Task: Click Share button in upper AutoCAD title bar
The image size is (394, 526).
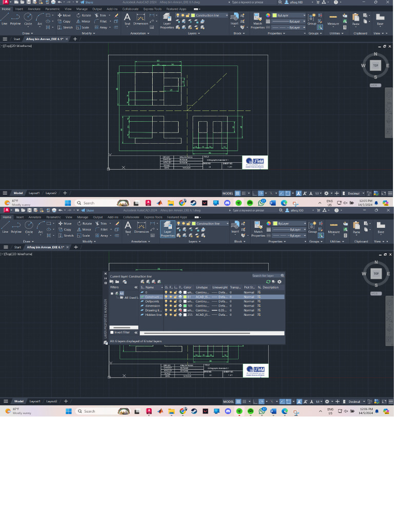Action: [87, 2]
